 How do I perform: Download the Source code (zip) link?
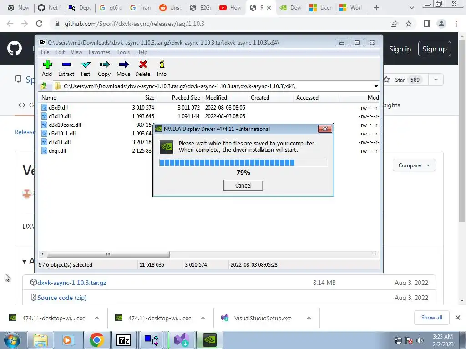tap(62, 298)
